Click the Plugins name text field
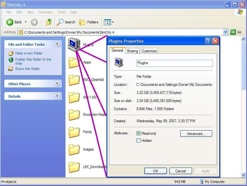 click(174, 63)
